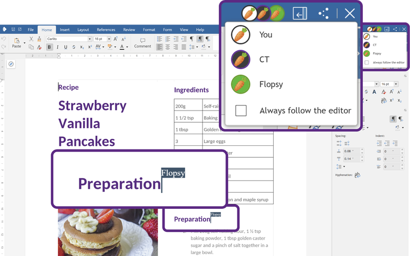Click the Strikethrough formatting icon
Viewport: 410px width, 256px height.
tap(74, 47)
